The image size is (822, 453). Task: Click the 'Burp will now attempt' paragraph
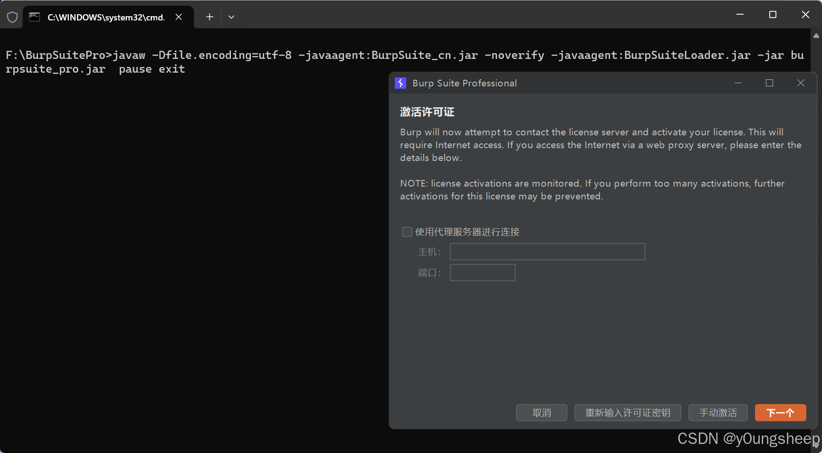[x=601, y=145]
